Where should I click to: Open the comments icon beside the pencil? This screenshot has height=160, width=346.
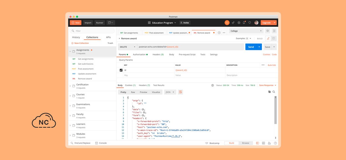tap(273, 38)
